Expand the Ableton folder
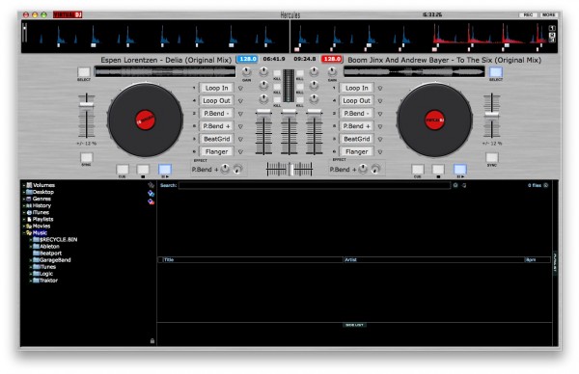The width and height of the screenshot is (579, 374). [x=31, y=247]
